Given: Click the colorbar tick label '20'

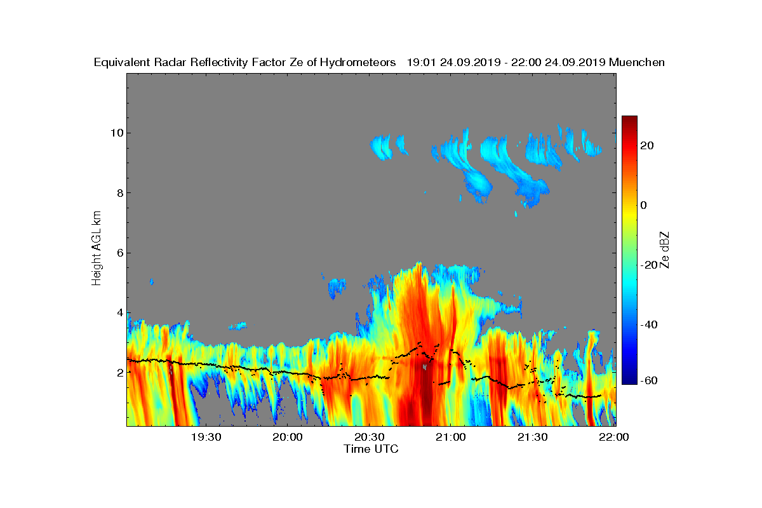Looking at the screenshot, I should [648, 145].
